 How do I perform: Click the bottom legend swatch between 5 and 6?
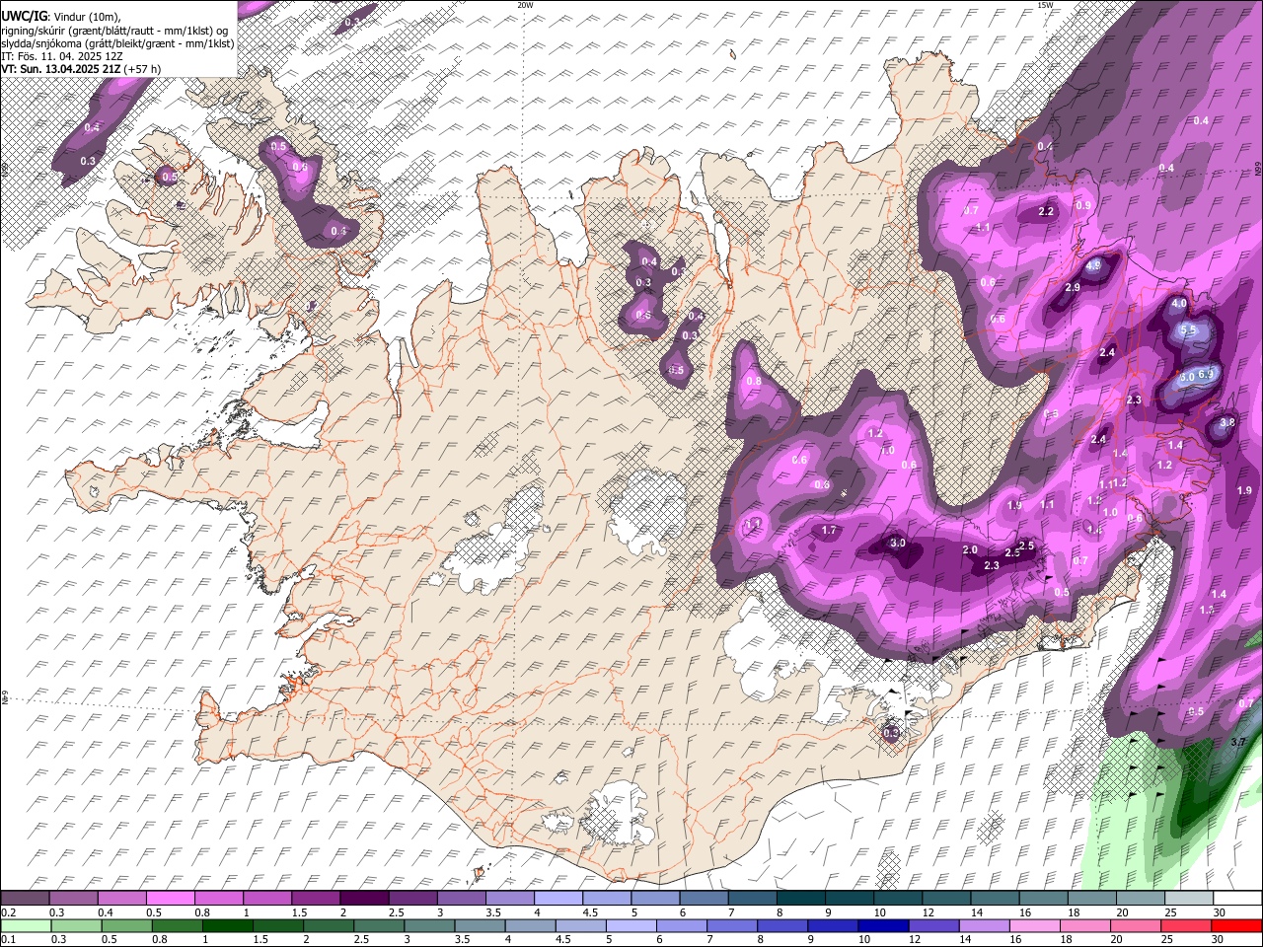click(x=630, y=926)
